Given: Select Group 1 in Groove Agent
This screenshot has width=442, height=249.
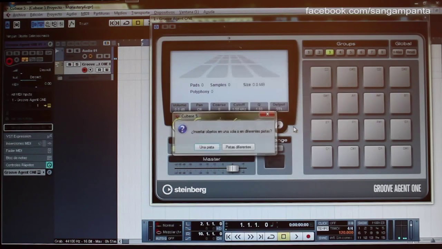Looking at the screenshot, I should (x=309, y=52).
